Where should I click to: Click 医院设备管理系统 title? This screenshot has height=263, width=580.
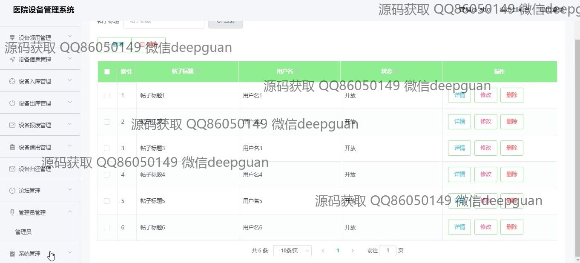44,10
